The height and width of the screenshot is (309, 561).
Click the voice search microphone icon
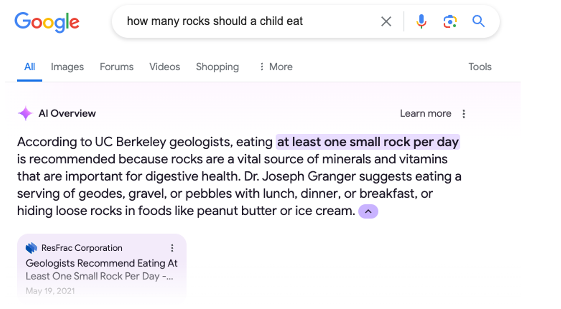pyautogui.click(x=422, y=21)
